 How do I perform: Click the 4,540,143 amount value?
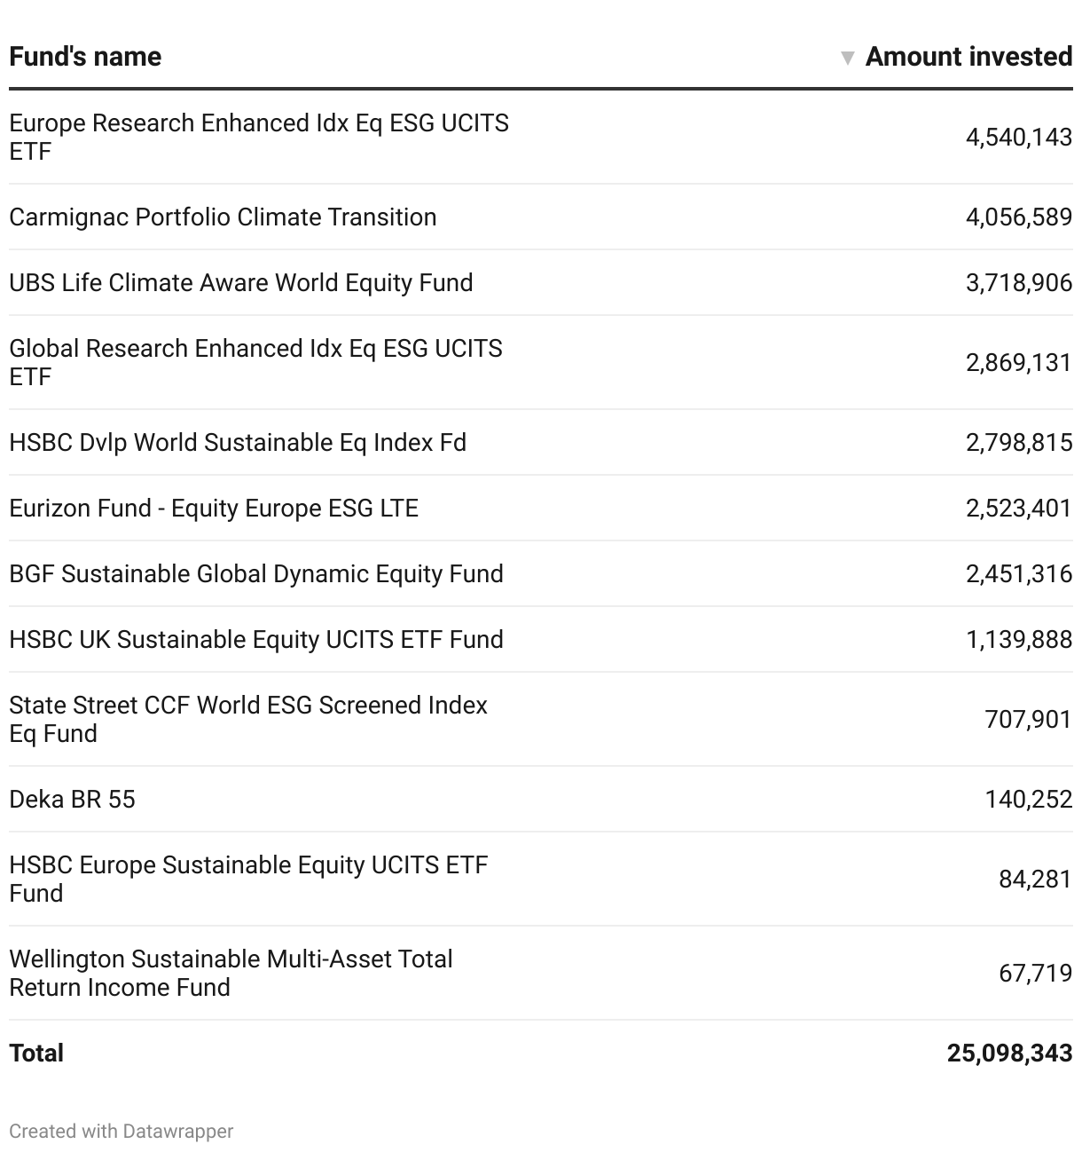click(1018, 138)
